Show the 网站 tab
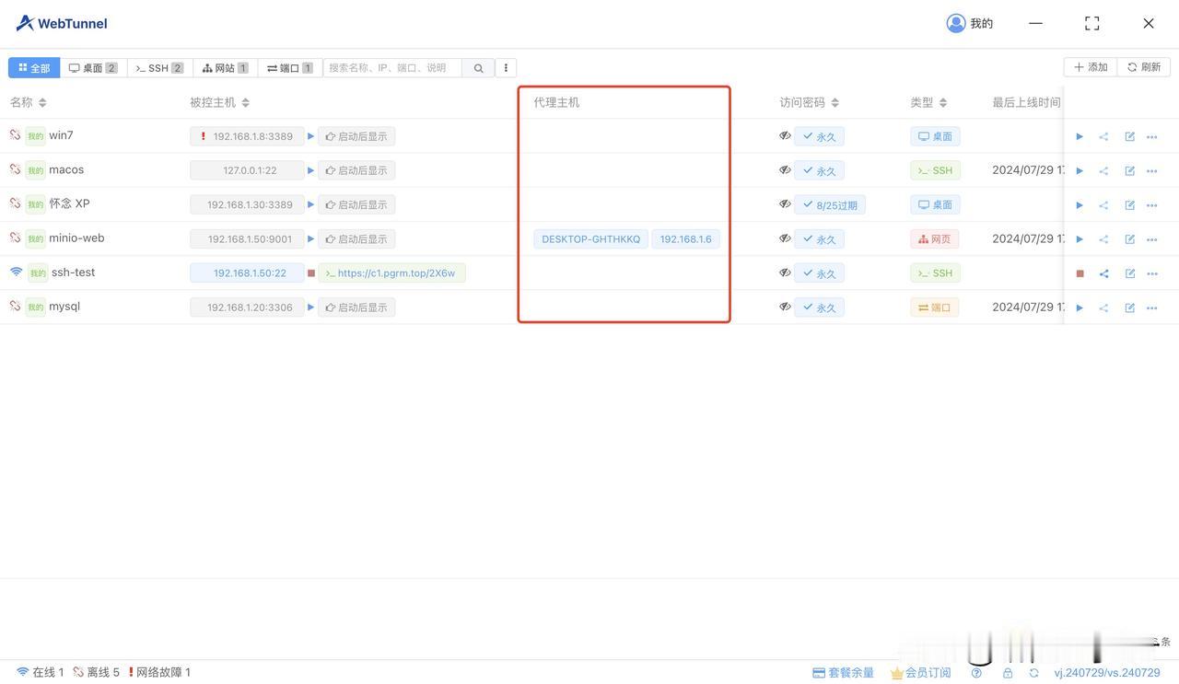The image size is (1179, 684). 226,68
